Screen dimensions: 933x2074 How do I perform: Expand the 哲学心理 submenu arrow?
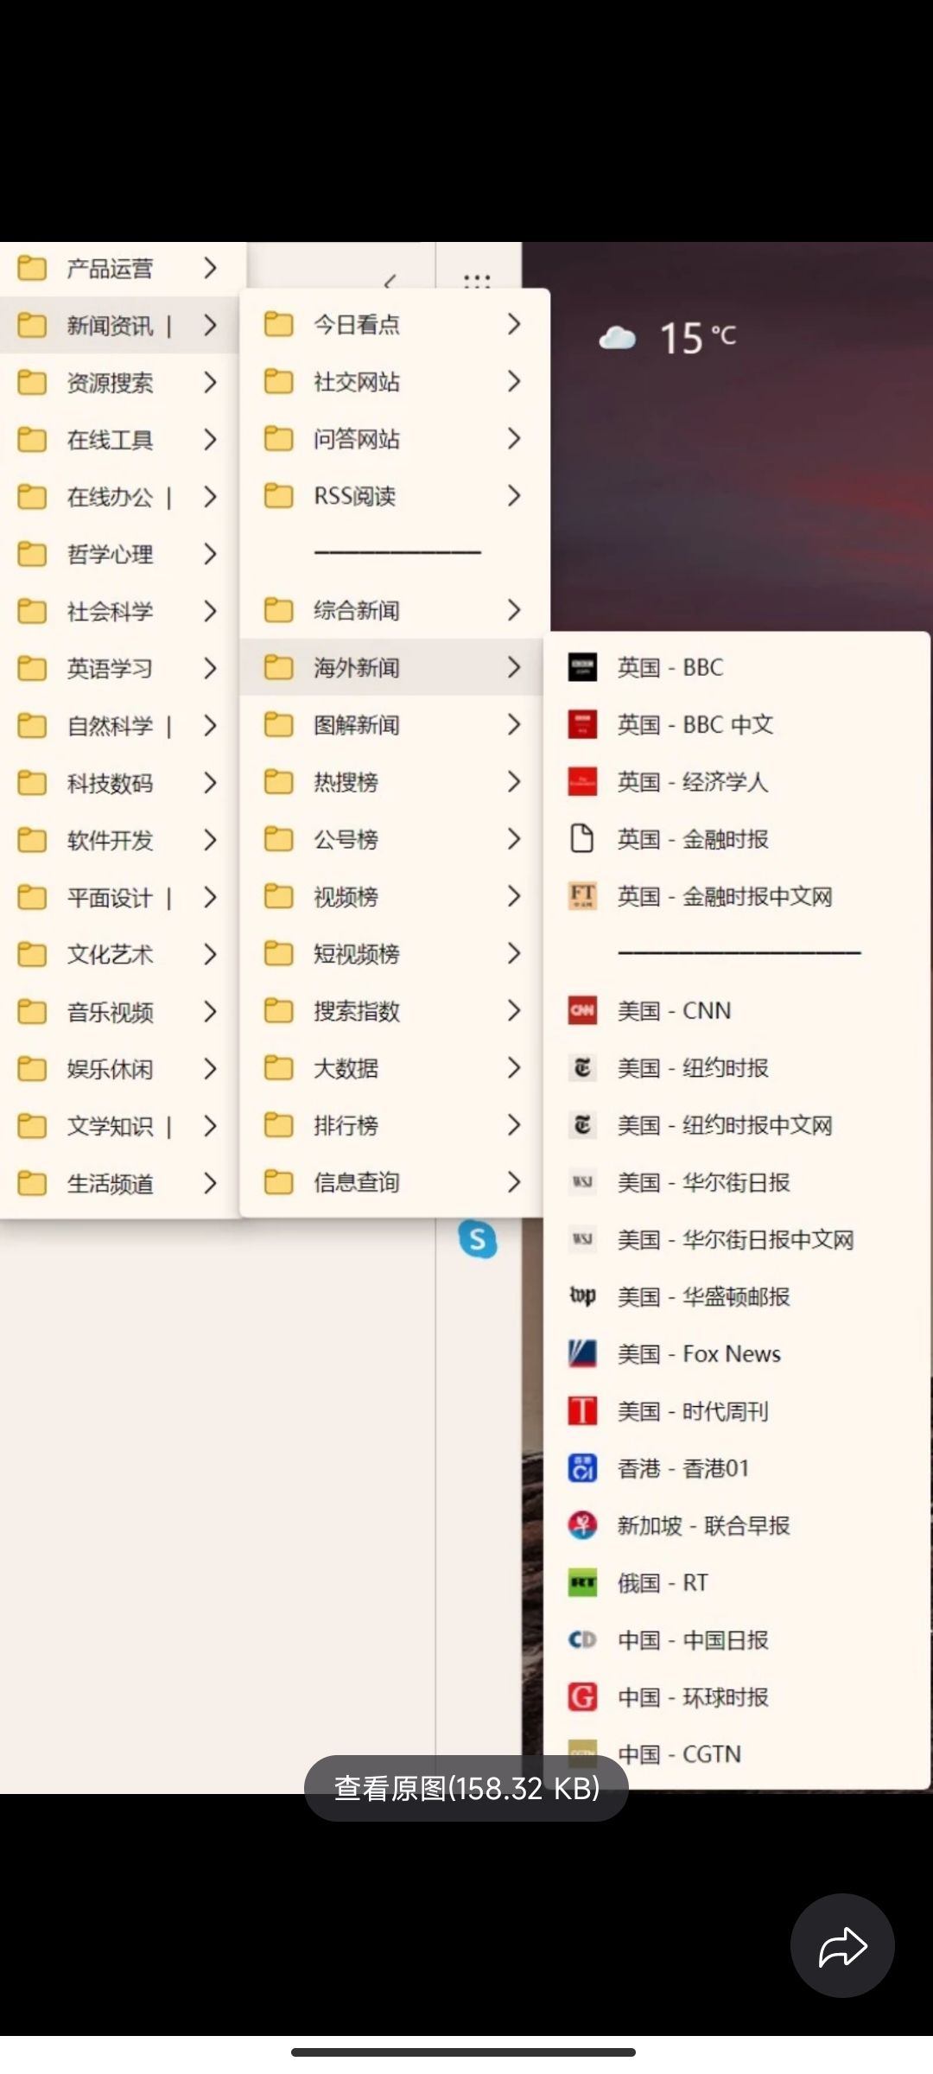[209, 553]
